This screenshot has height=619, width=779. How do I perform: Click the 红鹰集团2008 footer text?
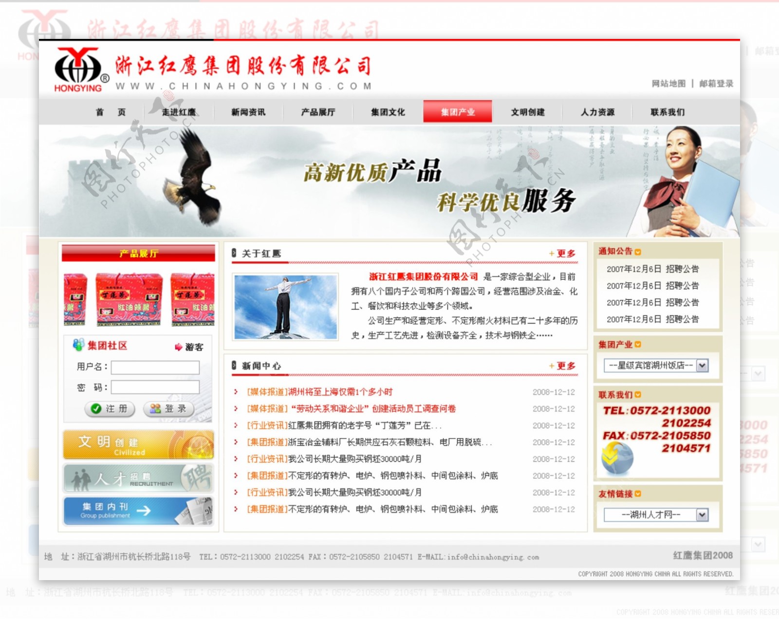pos(703,555)
